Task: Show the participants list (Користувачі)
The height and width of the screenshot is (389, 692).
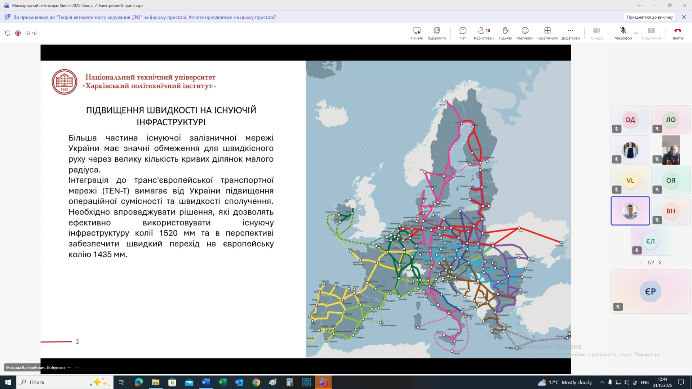Action: pos(484,33)
